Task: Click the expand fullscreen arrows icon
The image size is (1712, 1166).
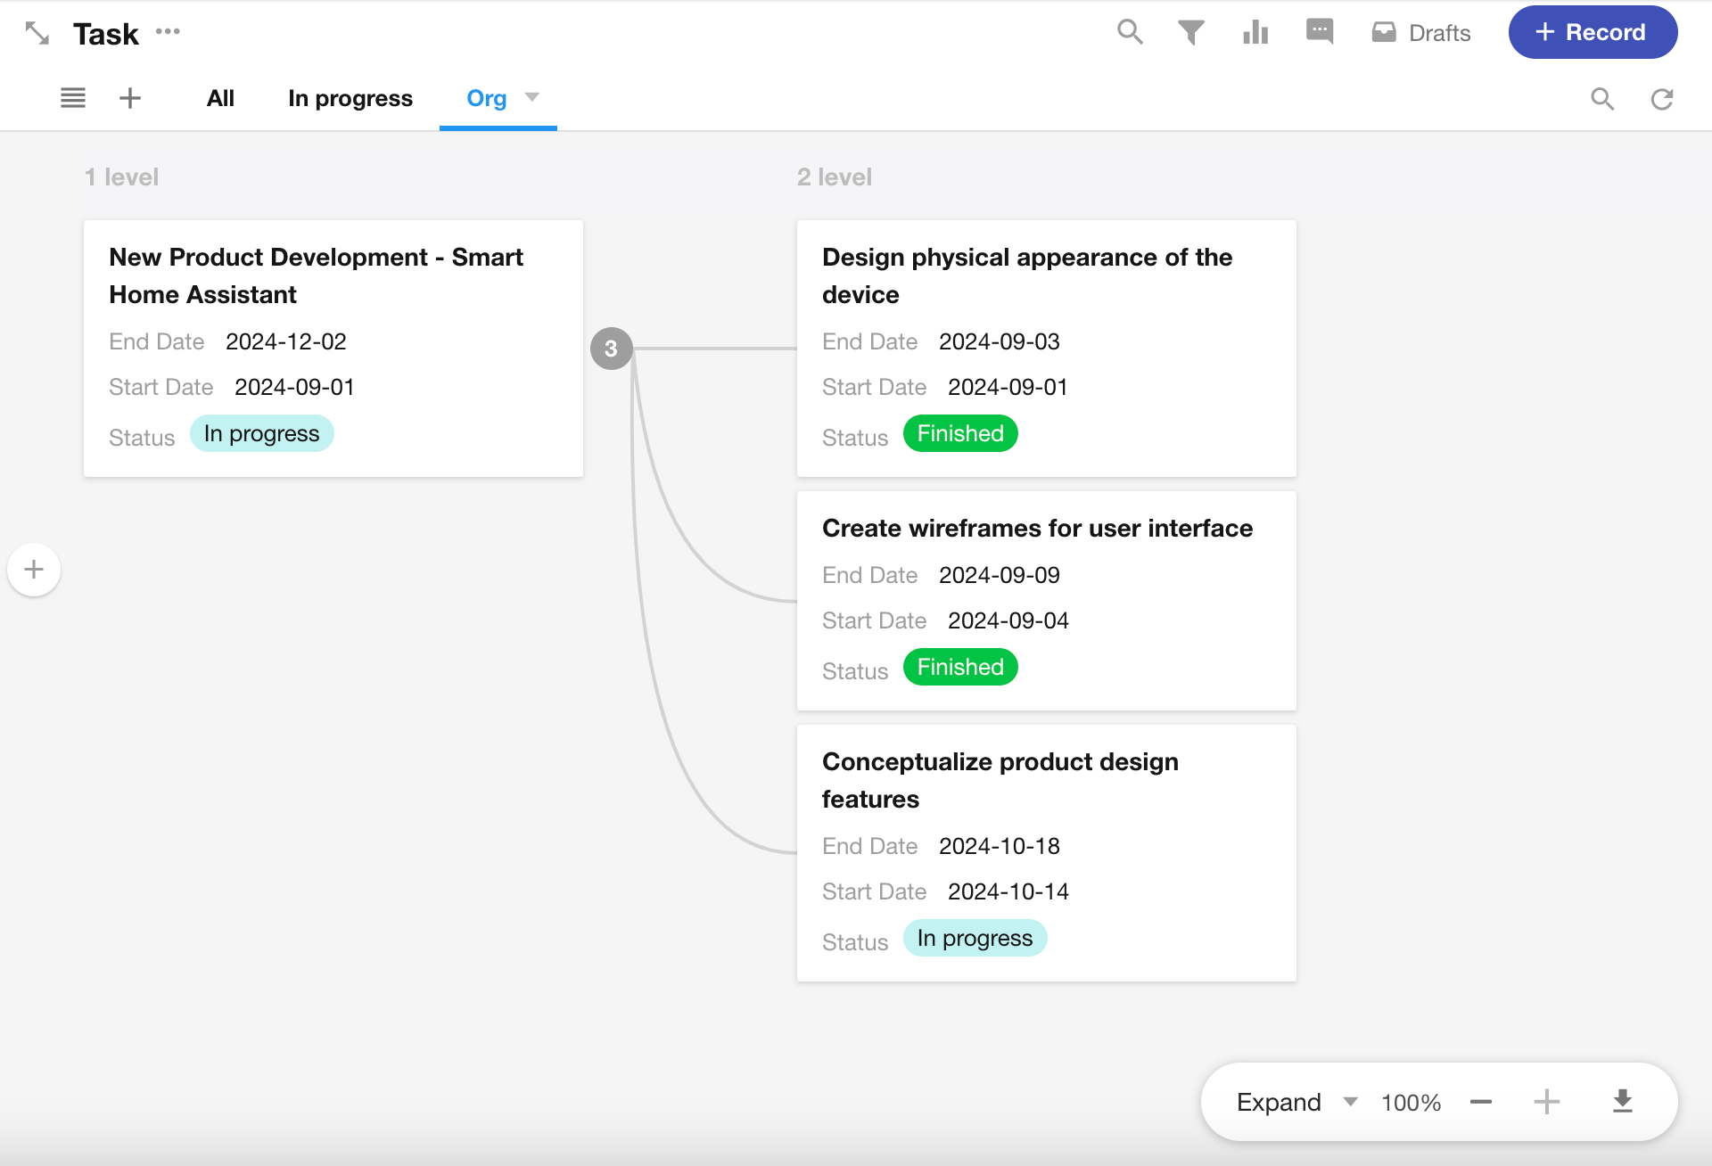Action: [37, 33]
